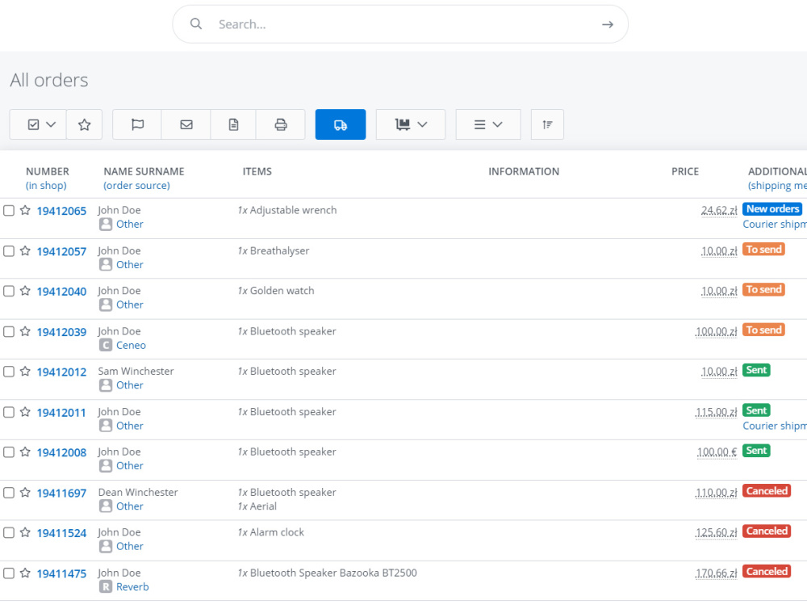Click the name Dean Winchester

[x=138, y=492]
